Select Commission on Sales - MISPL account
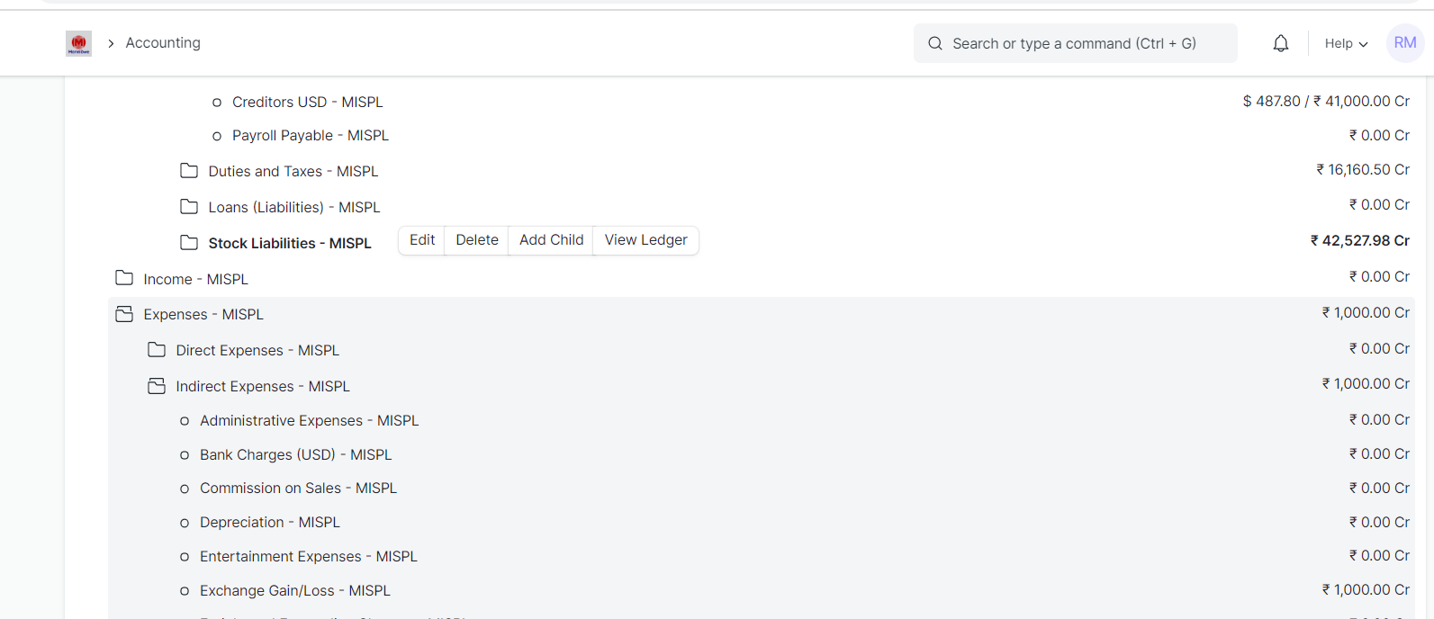This screenshot has width=1434, height=619. coord(299,488)
